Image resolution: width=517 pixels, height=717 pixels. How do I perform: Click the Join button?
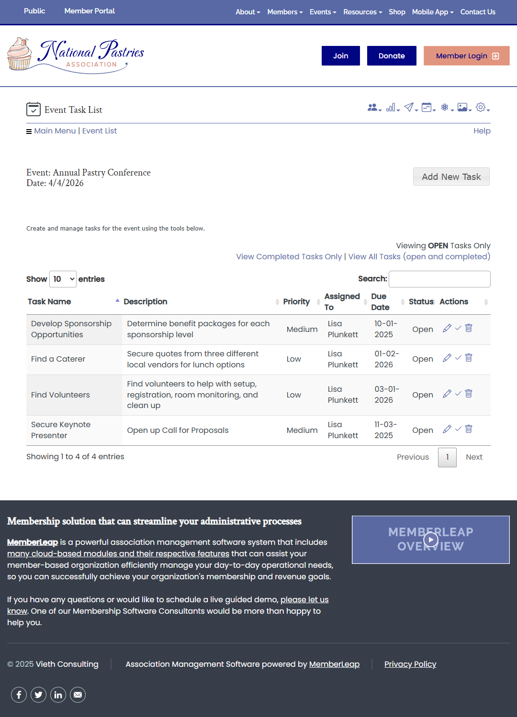pos(341,56)
